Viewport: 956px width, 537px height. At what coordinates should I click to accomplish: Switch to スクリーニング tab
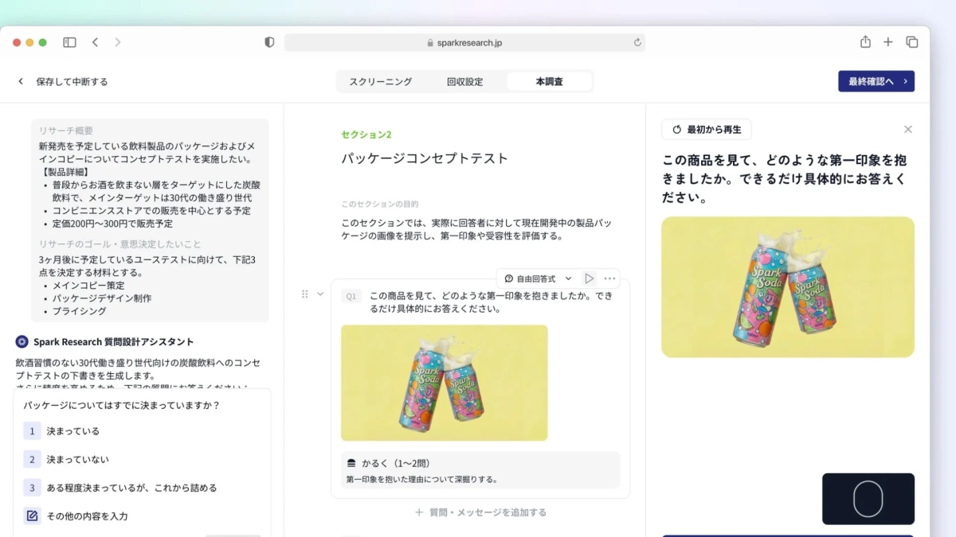pos(381,81)
